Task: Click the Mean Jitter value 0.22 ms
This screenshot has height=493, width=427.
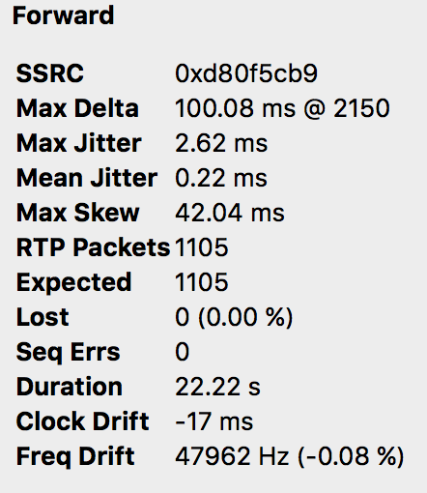Action: (221, 178)
